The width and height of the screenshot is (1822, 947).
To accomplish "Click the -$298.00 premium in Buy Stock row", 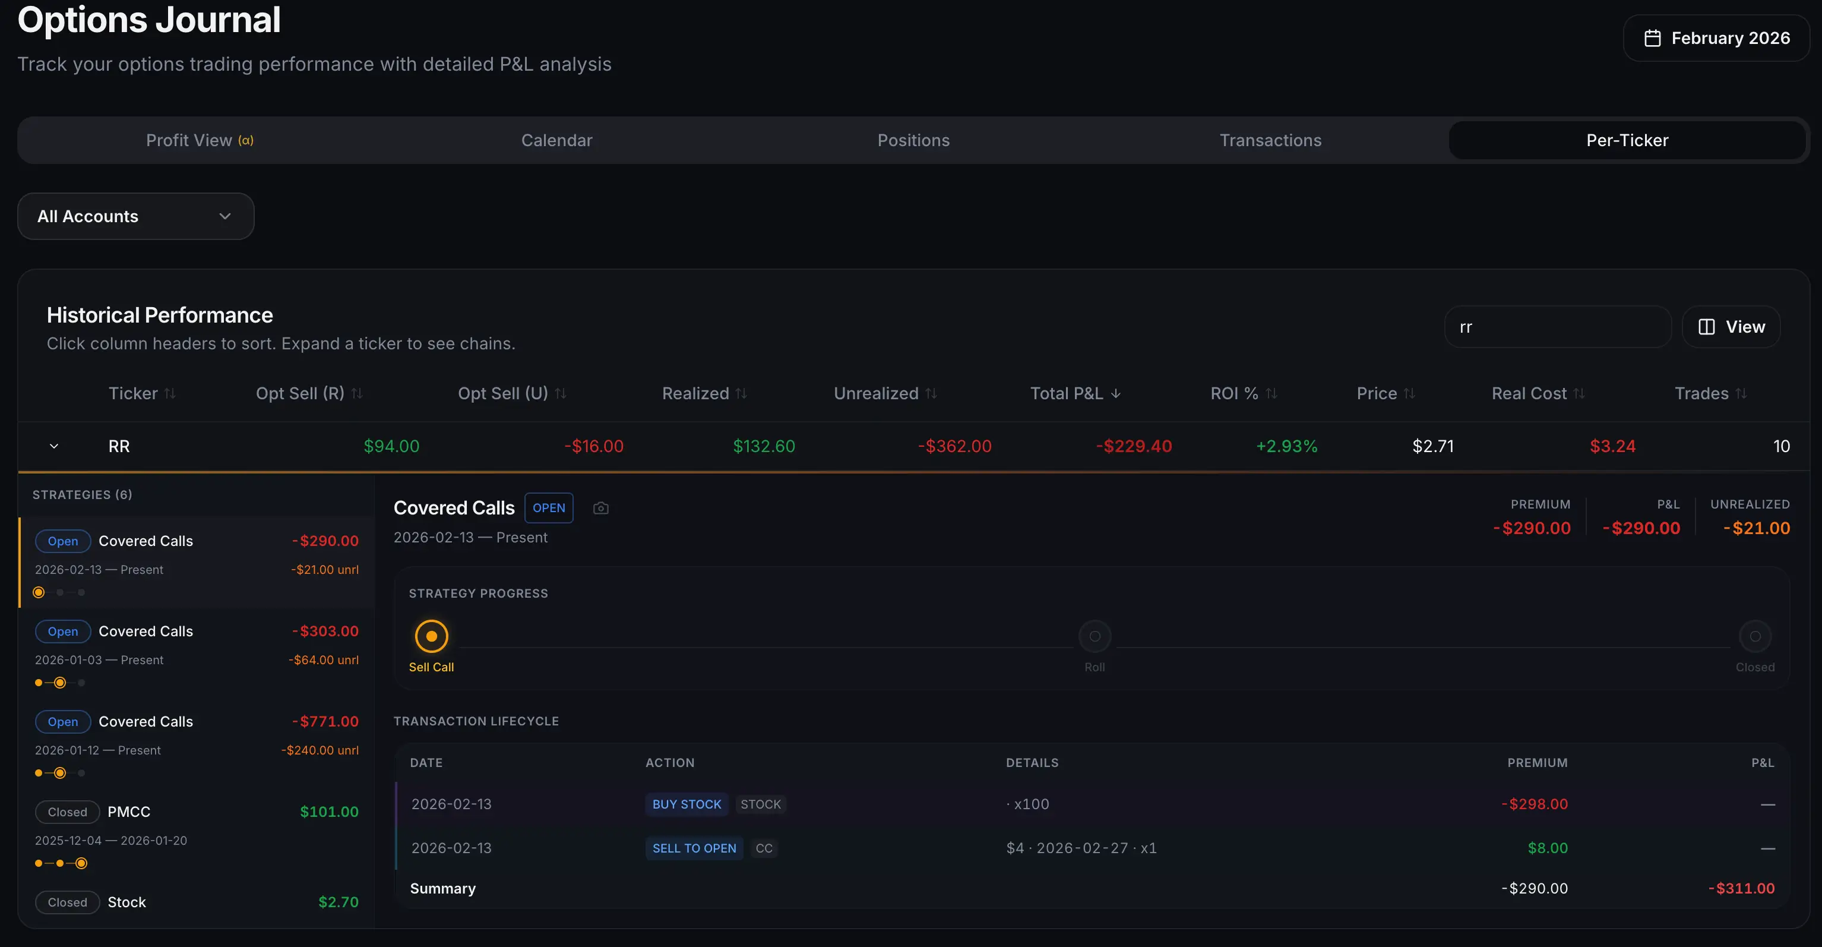I will click(x=1535, y=805).
